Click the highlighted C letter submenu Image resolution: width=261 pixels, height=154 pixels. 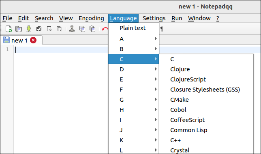tap(134, 59)
